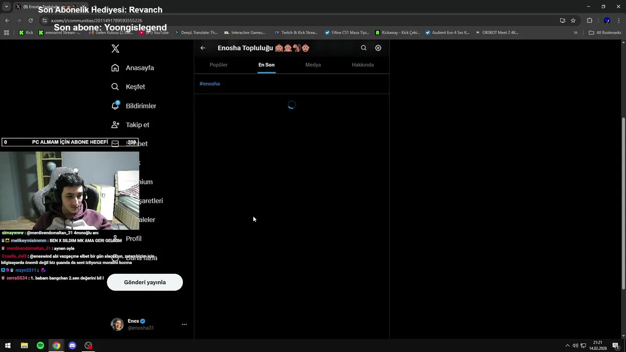The width and height of the screenshot is (626, 352).
Task: Open Discord from taskbar
Action: click(72, 346)
